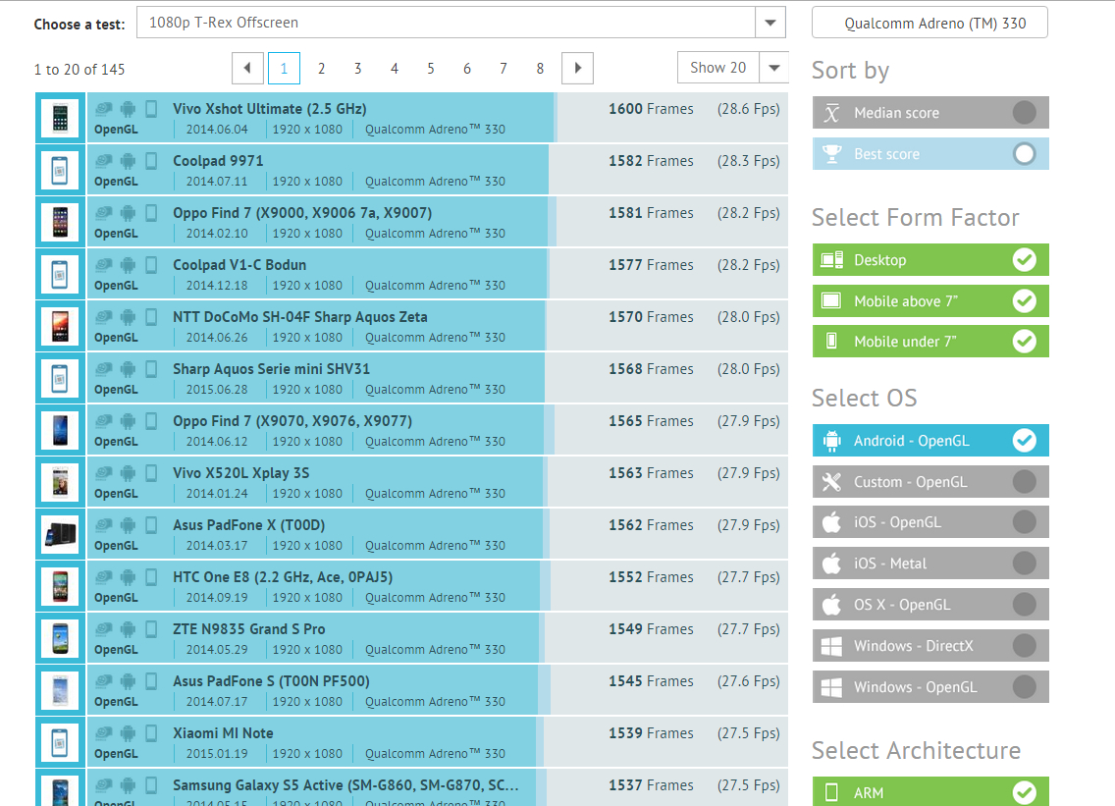The image size is (1115, 806).
Task: Click the Nvidia-style GPU icon in Coolpad 9971 row
Action: pos(104,161)
